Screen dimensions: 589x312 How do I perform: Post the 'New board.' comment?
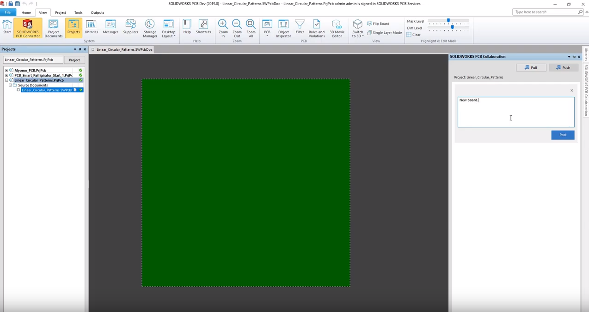click(x=563, y=135)
